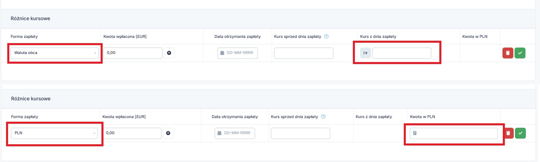540x162 pixels.
Task: Click the Kurs z dnia zapłaty text field
Action: (402, 53)
